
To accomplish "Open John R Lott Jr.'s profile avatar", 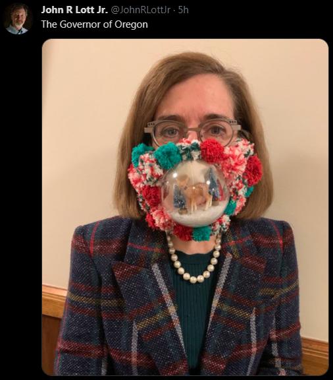I will tap(17, 18).
